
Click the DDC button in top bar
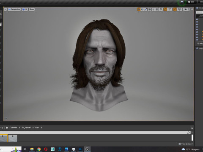[191, 2]
